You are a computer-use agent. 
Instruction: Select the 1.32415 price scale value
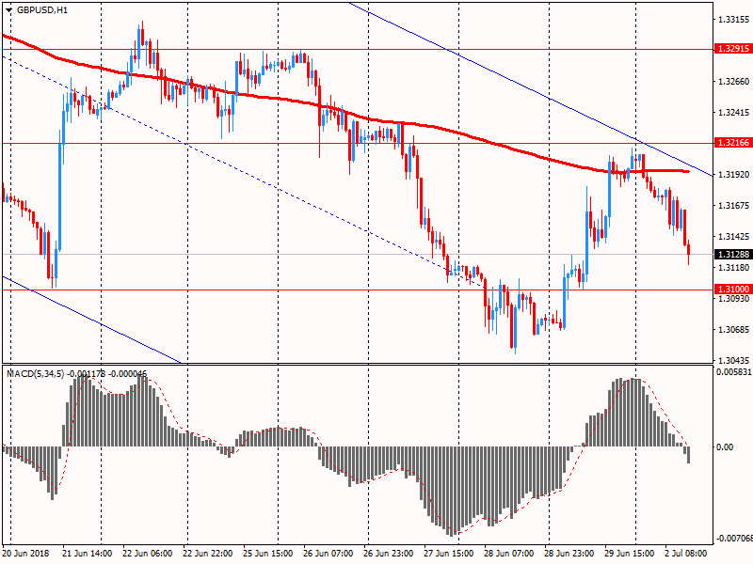click(x=734, y=113)
